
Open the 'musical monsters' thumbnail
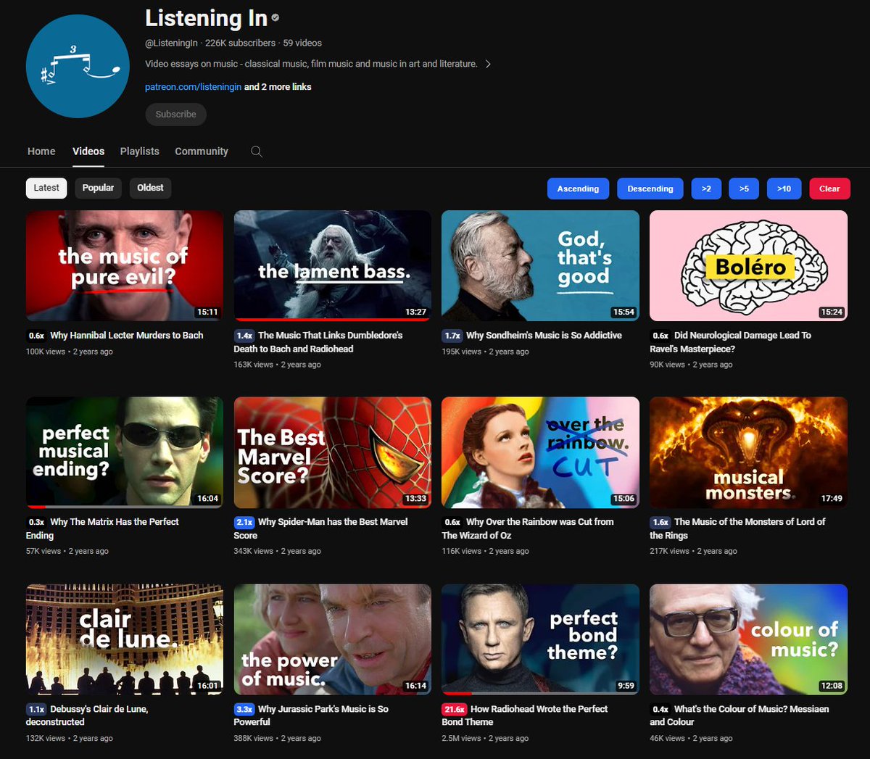[748, 452]
